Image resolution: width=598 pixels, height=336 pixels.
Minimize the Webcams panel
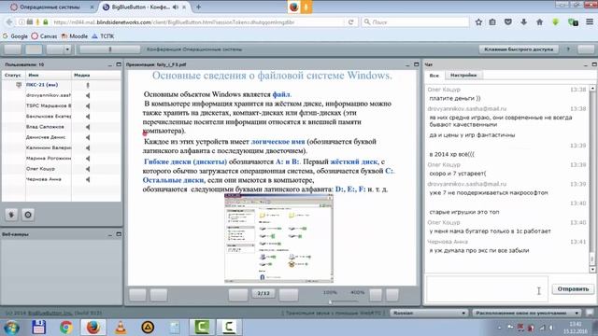(x=110, y=234)
